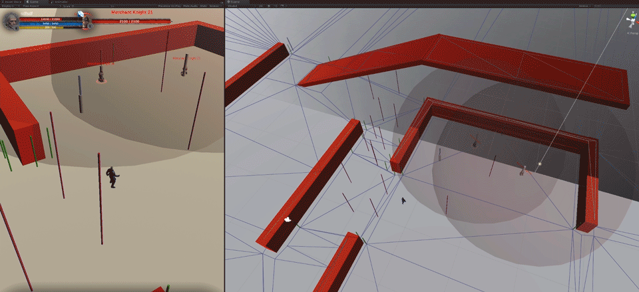Switch to the Animator tab

click(61, 2)
